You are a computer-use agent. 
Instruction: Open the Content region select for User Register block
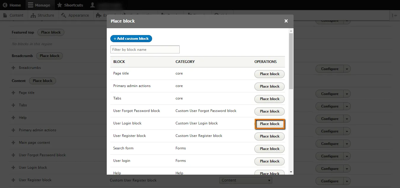(246, 180)
